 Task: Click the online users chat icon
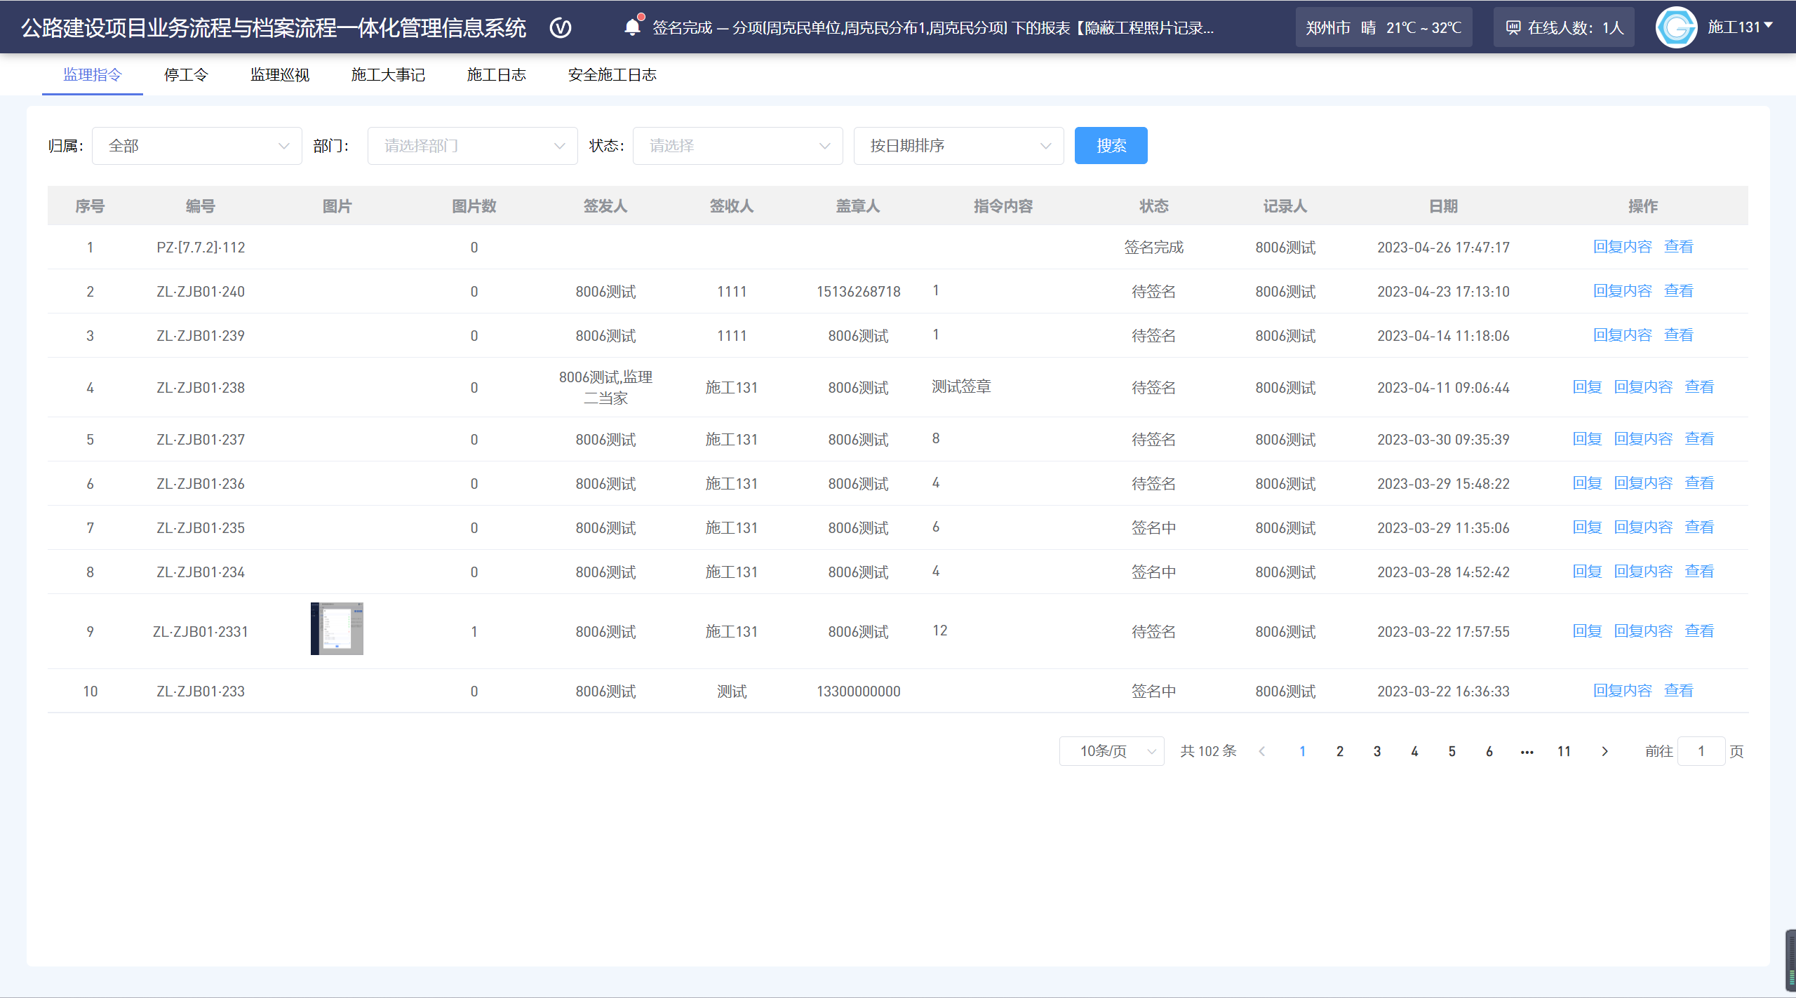click(1513, 28)
